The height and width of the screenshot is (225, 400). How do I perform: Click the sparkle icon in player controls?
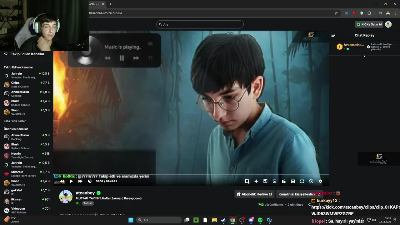click(x=256, y=181)
